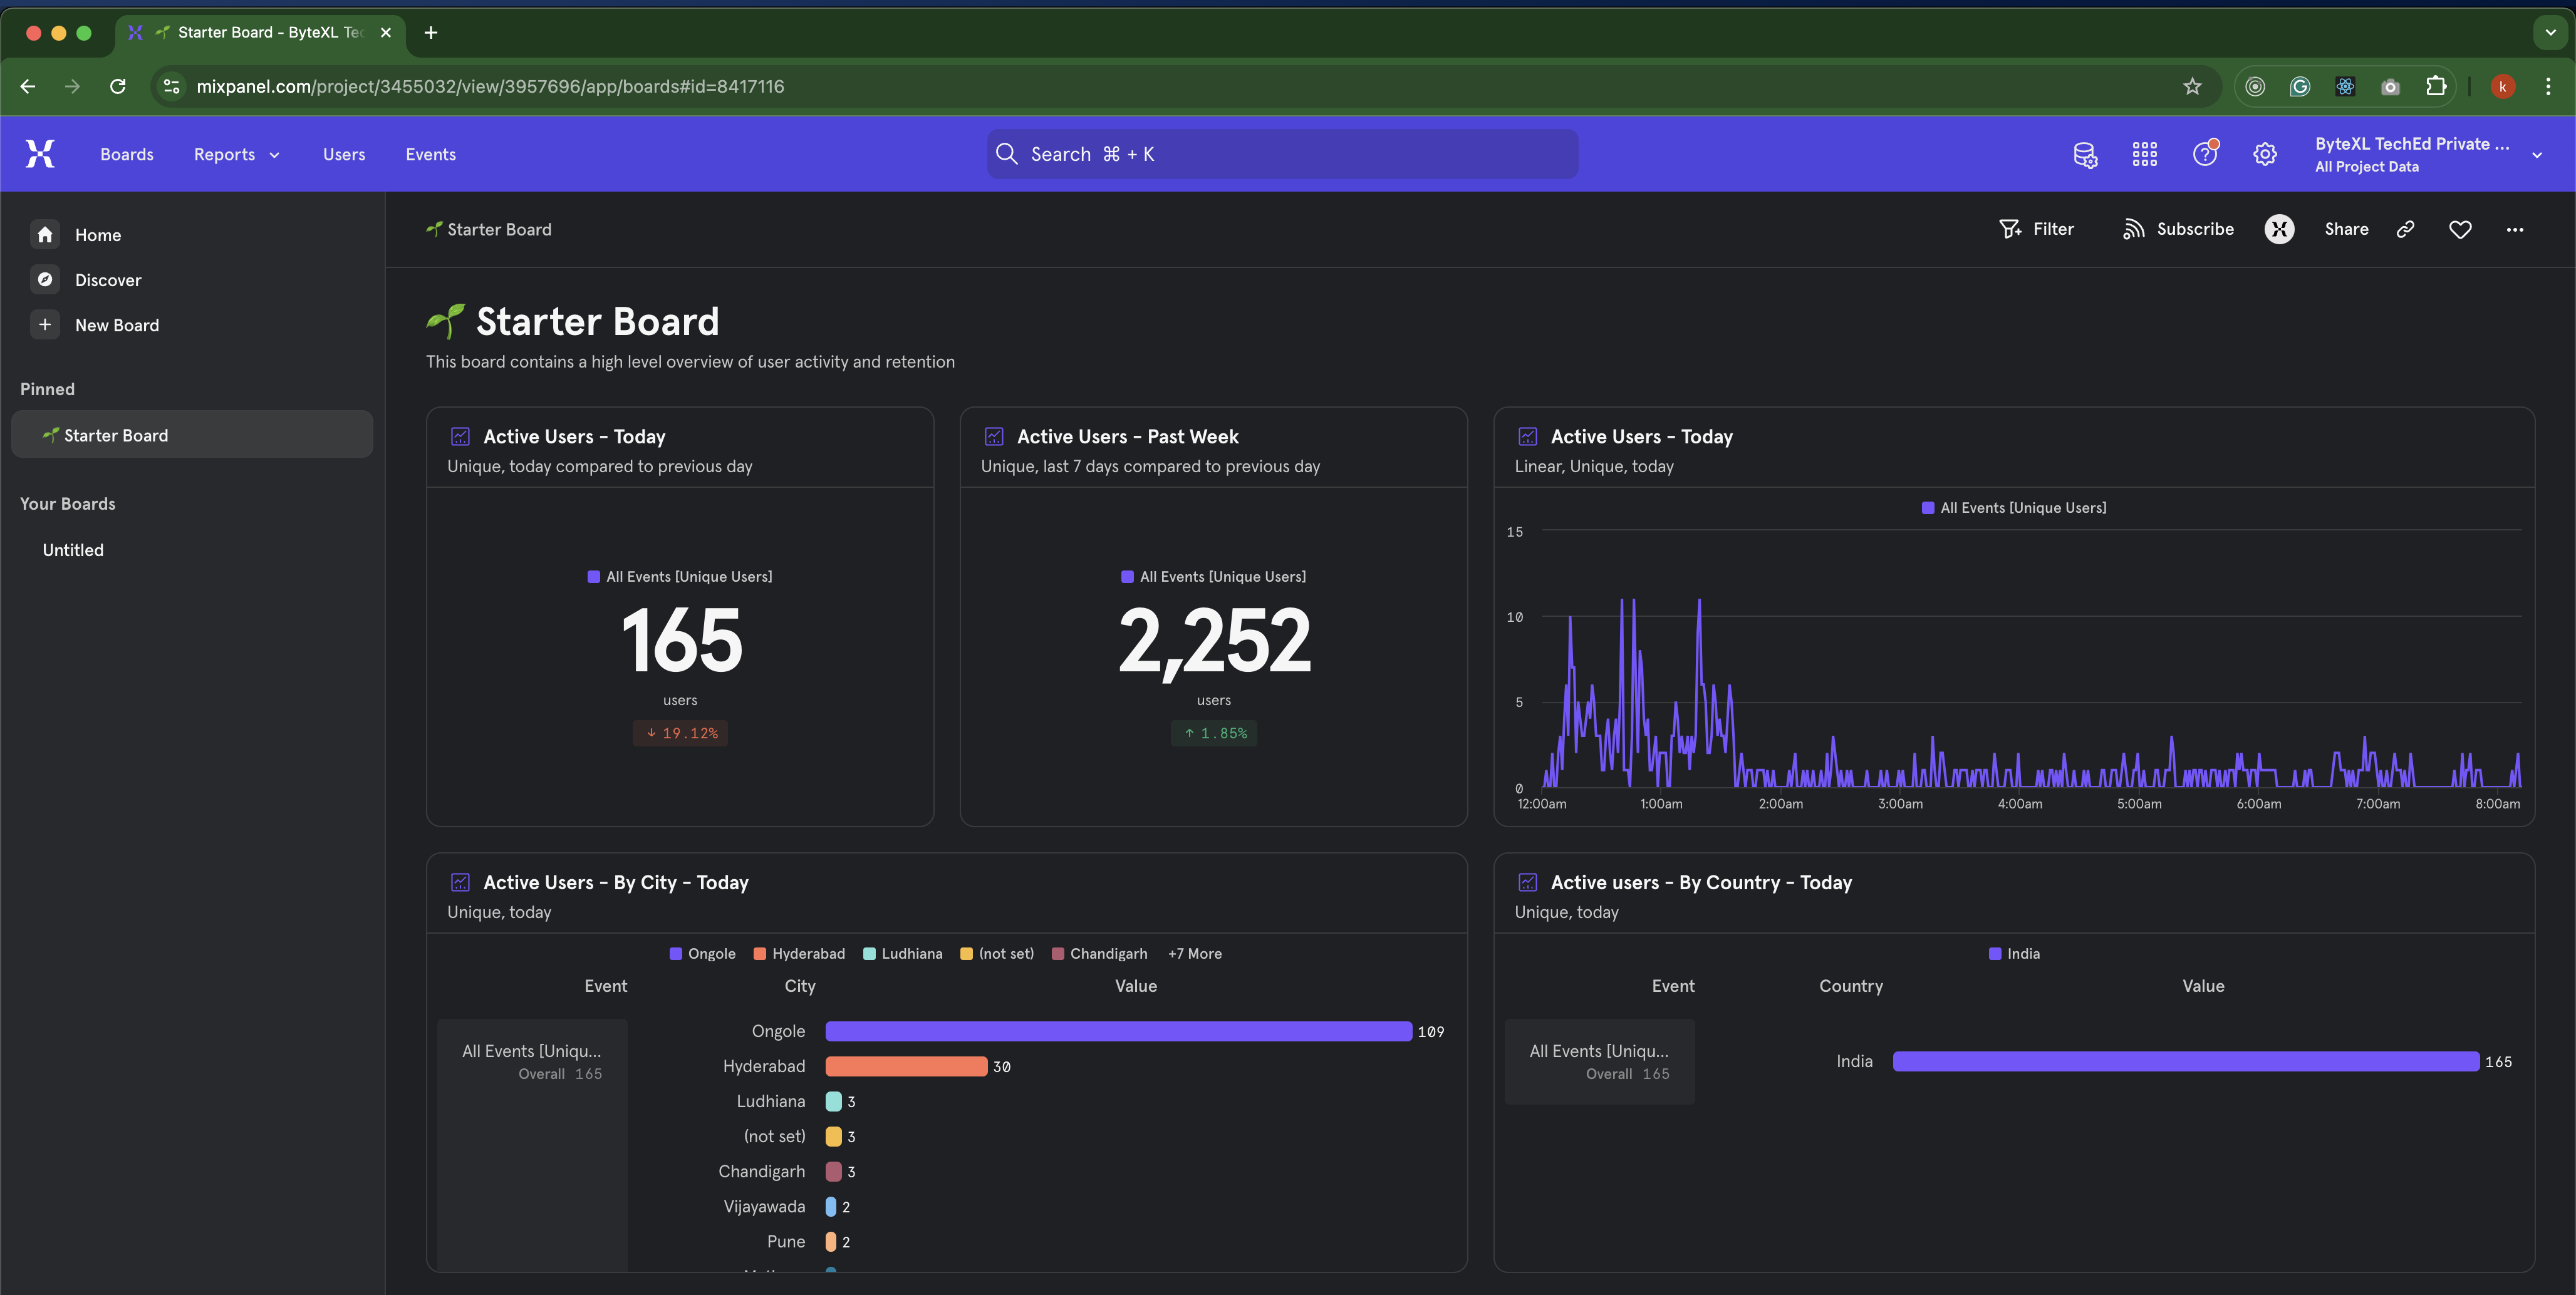
Task: Click the Subscribe button
Action: tap(2177, 230)
